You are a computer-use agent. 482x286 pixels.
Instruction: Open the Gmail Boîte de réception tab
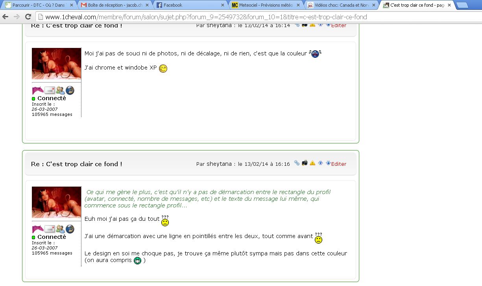(x=115, y=5)
